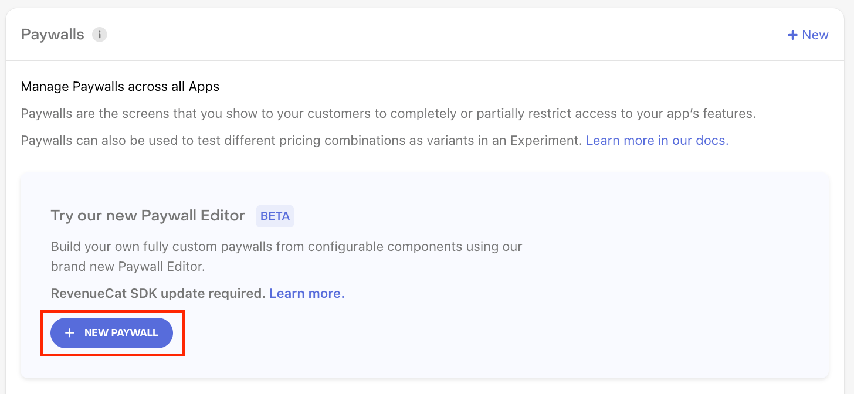This screenshot has width=854, height=394.
Task: Open the Paywalls tooltip via the circled-i icon
Action: tap(100, 35)
